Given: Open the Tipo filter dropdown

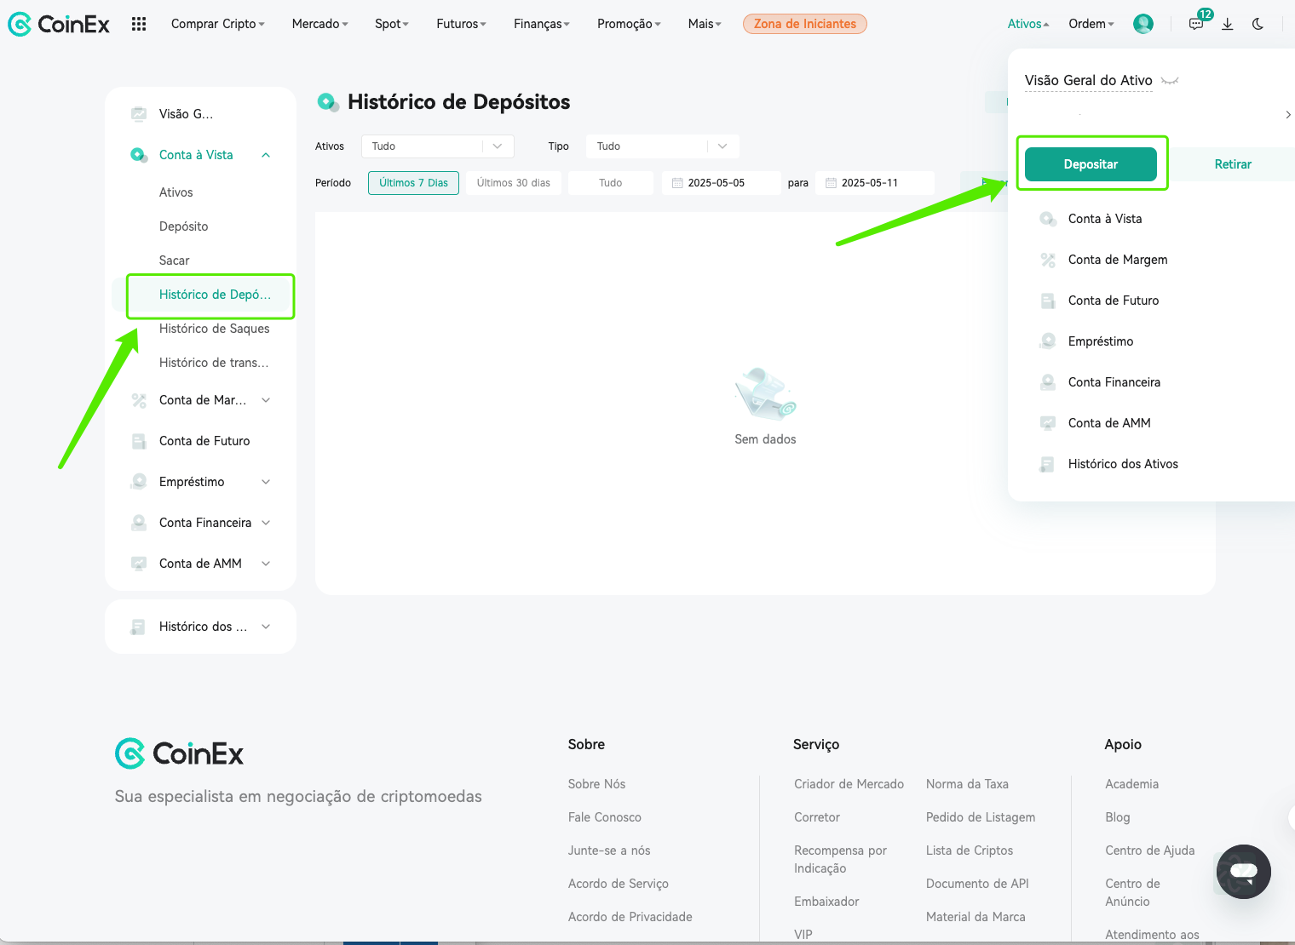Looking at the screenshot, I should click(x=663, y=146).
